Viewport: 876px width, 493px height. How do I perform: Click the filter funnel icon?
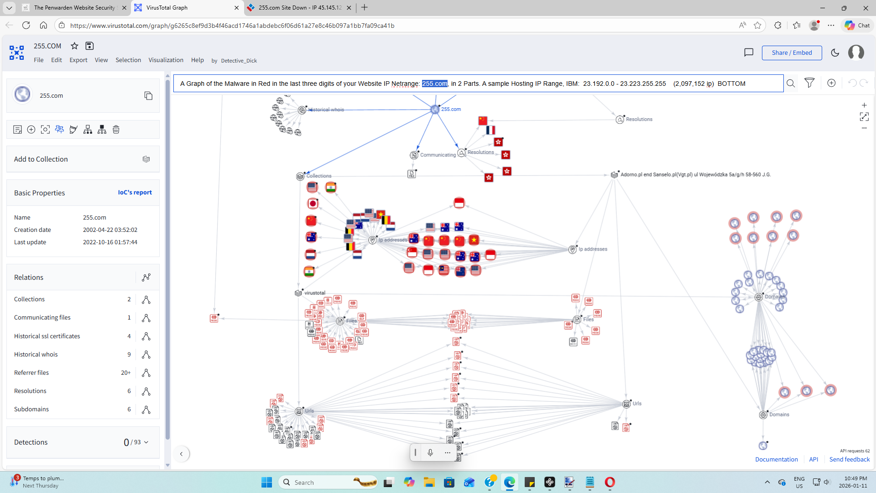[809, 83]
